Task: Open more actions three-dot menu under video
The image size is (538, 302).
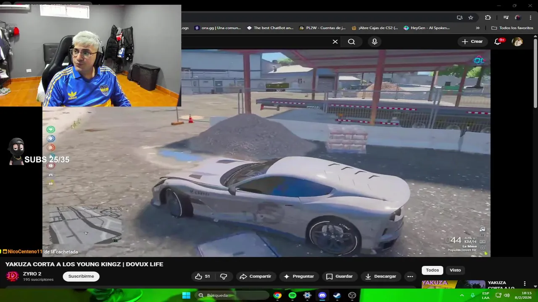Action: click(410, 276)
